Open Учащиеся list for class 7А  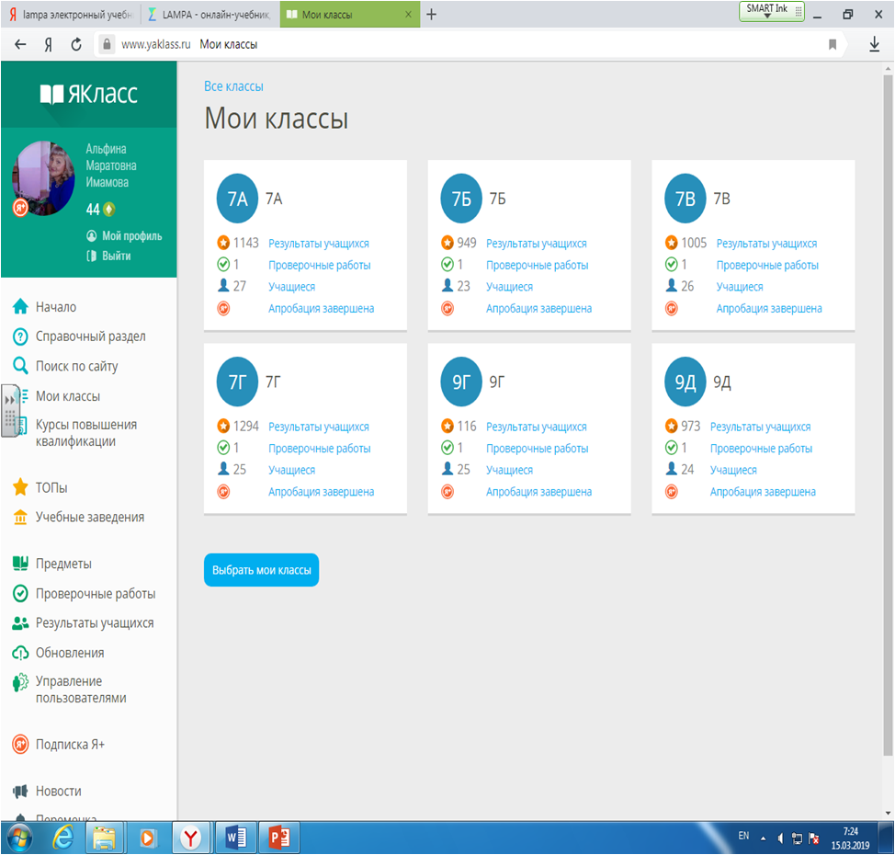[x=291, y=287]
